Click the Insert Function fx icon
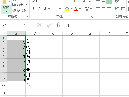 tap(58, 25)
